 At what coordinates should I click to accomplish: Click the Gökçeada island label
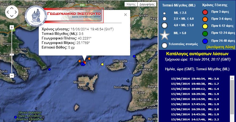pyautogui.click(x=120, y=61)
